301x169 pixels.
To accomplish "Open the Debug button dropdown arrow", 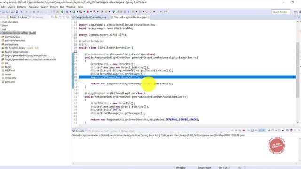I will coord(70,12).
